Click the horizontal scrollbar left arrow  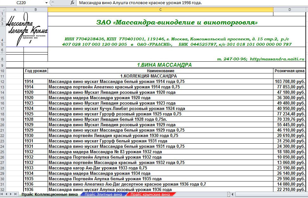pyautogui.click(x=233, y=194)
